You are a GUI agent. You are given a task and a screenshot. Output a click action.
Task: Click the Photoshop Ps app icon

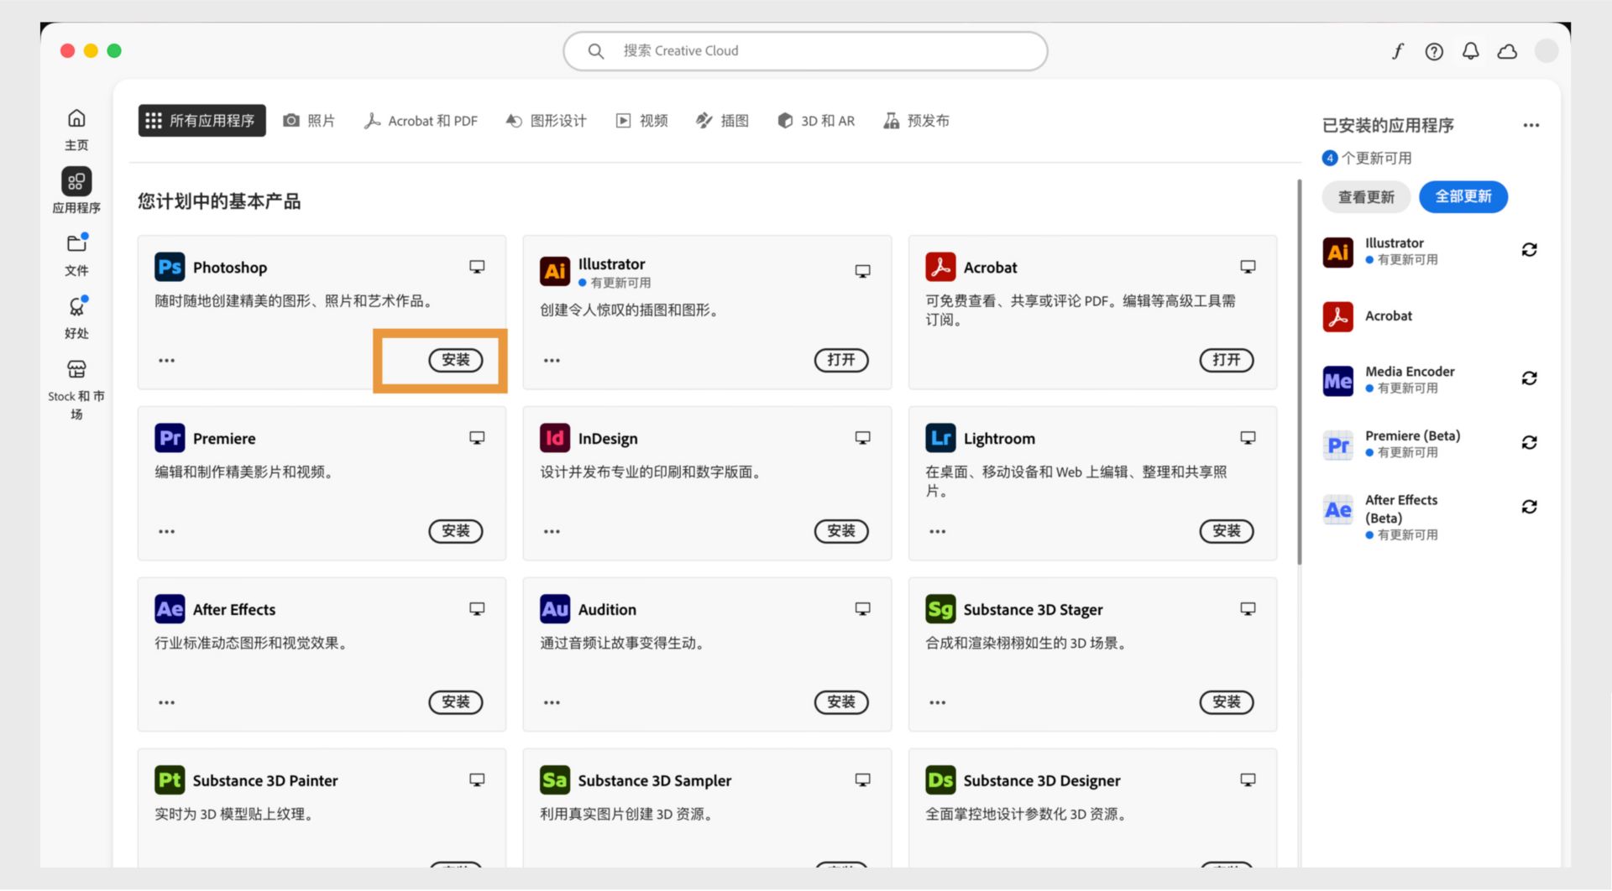click(170, 267)
